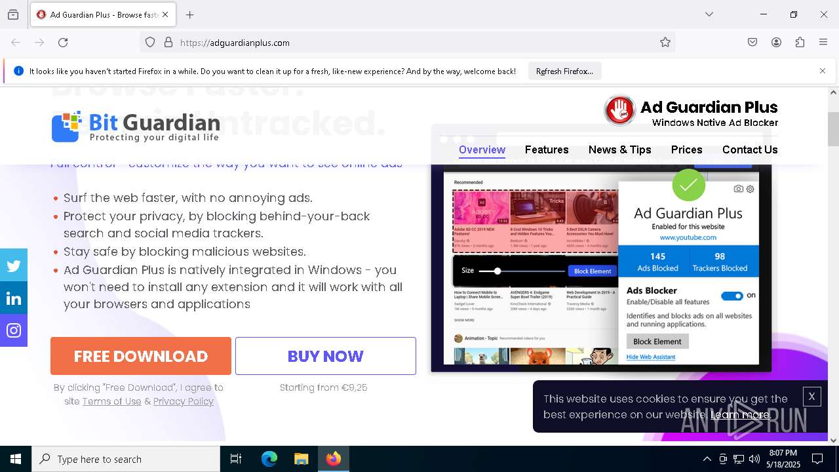Open Firefox application hamburger menu
Screen dimensions: 839x472
coord(823,43)
